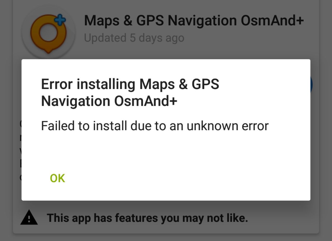332x241 pixels.
Task: Tap the 'Failed to install due to an unknown error' message
Action: (x=155, y=126)
